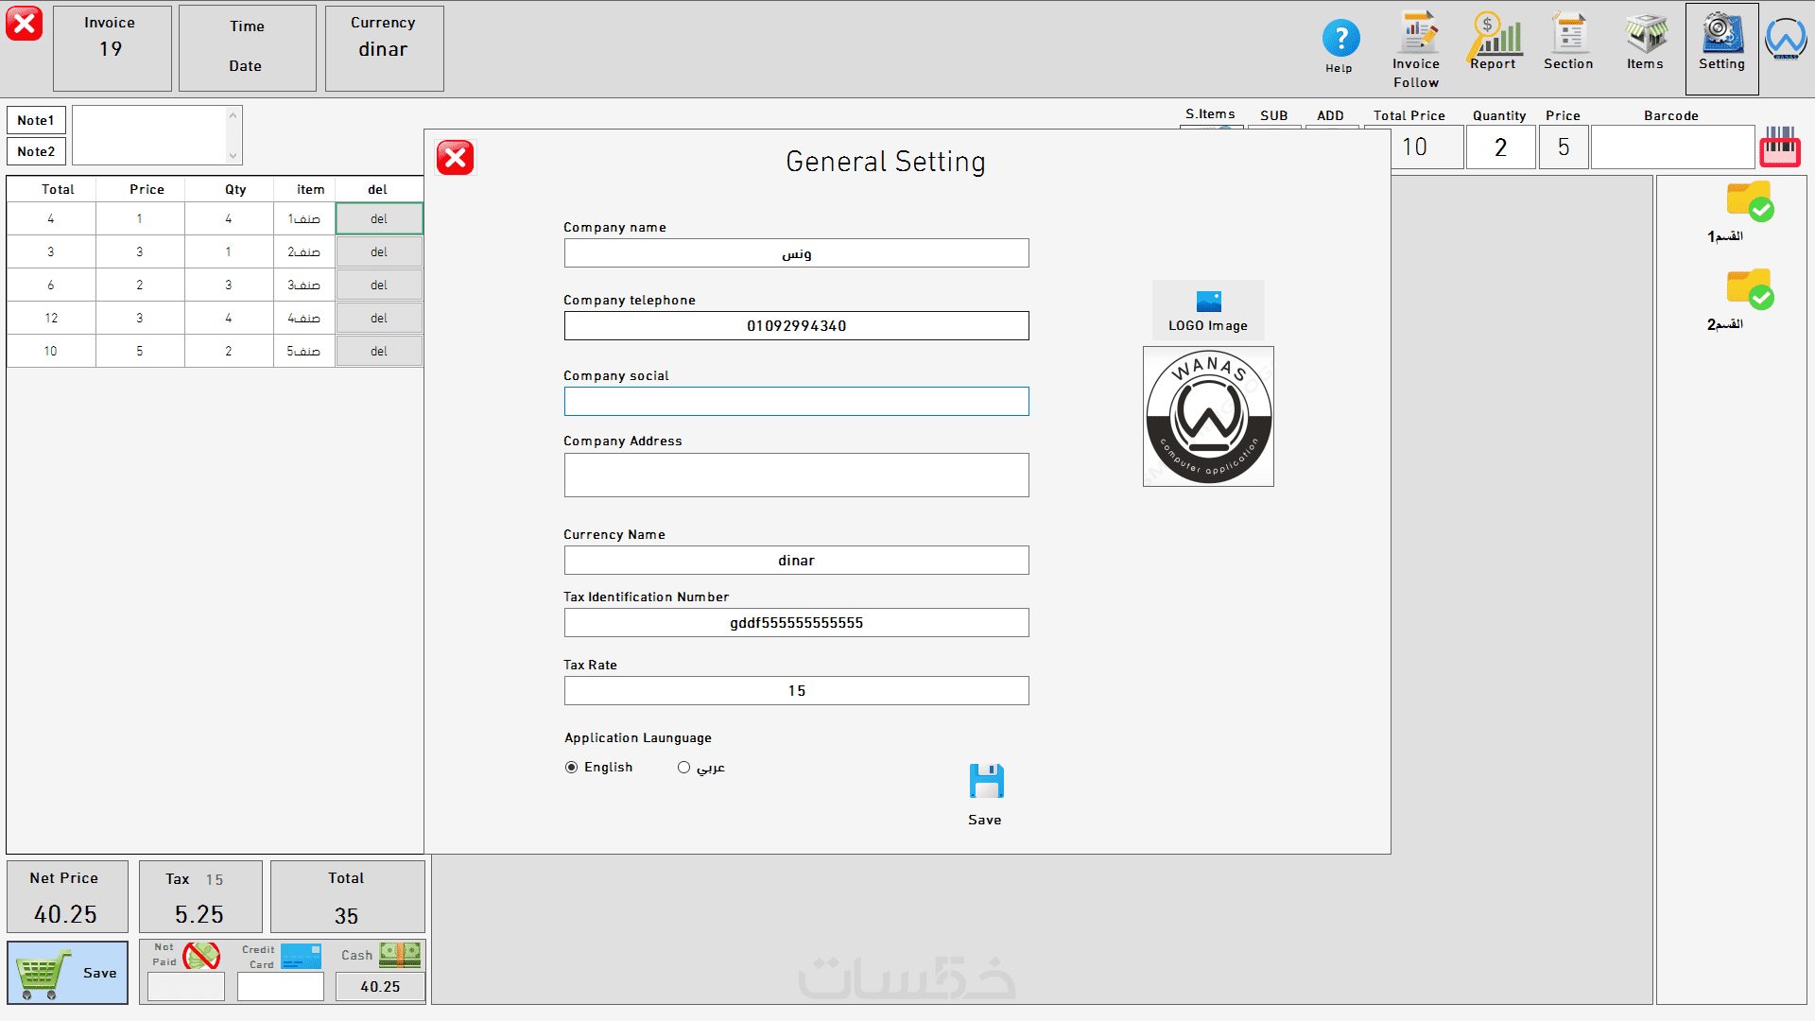
Task: Open Invoice Follow from the toolbar
Action: point(1416,38)
